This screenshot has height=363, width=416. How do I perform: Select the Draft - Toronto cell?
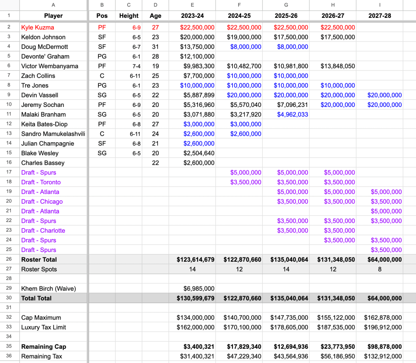(x=41, y=182)
